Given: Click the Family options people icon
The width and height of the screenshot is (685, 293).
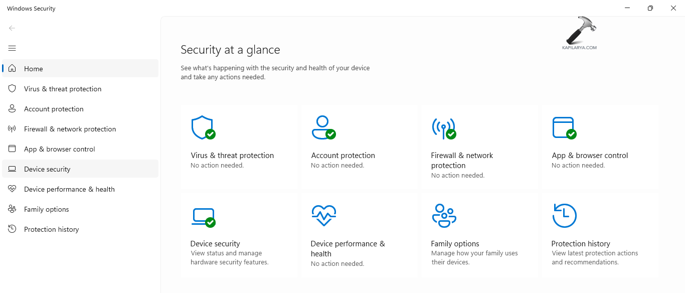Looking at the screenshot, I should (x=443, y=215).
